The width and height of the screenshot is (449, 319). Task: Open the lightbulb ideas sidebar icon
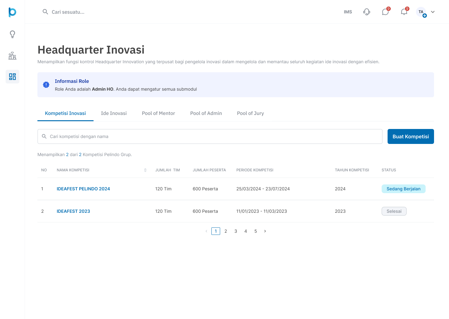(x=12, y=34)
